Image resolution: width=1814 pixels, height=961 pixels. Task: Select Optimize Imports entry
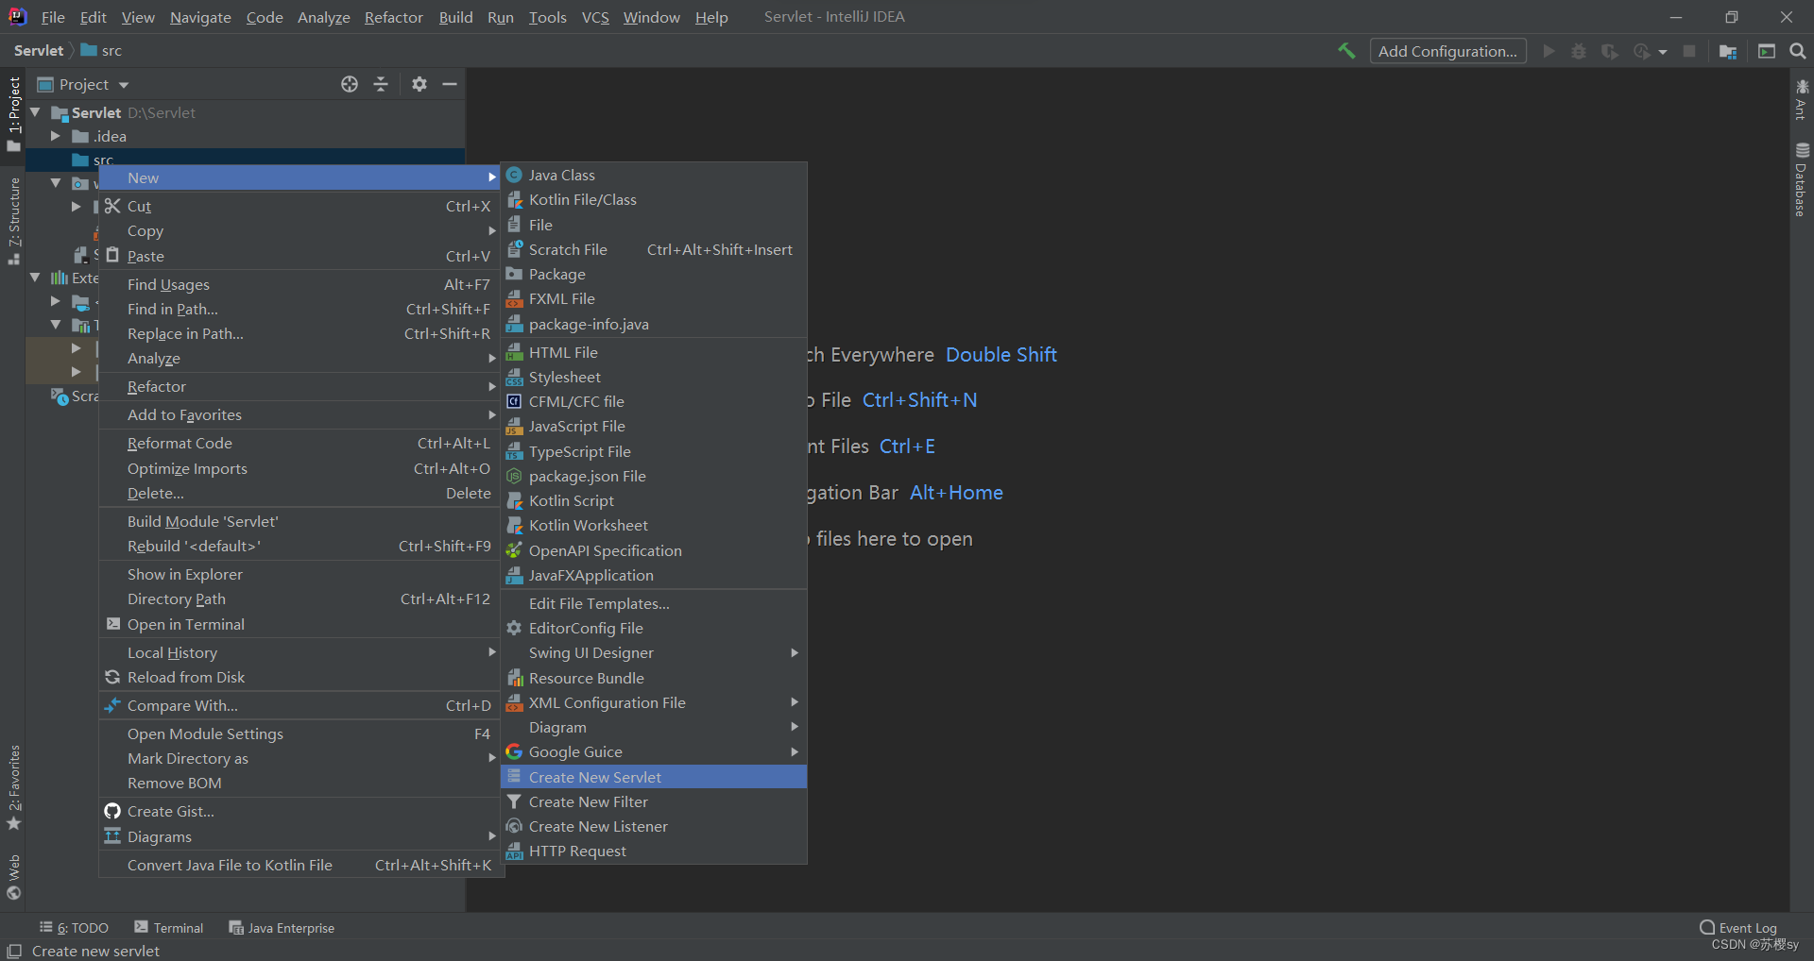tap(299, 468)
